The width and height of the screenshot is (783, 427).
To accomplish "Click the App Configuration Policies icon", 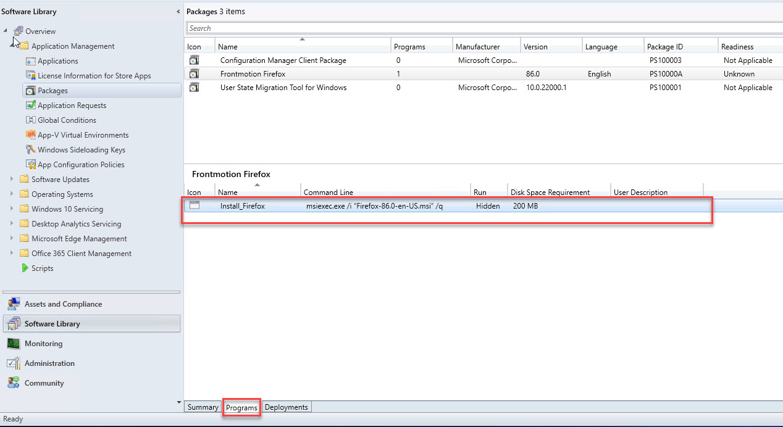I will point(31,165).
